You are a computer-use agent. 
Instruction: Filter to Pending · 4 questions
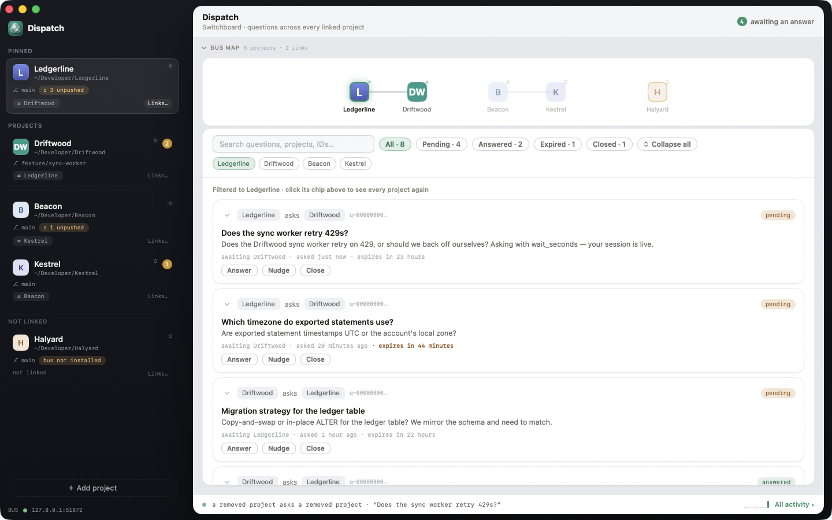click(x=441, y=144)
